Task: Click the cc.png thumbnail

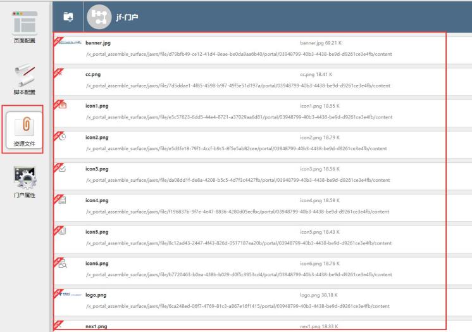Action: (x=60, y=74)
